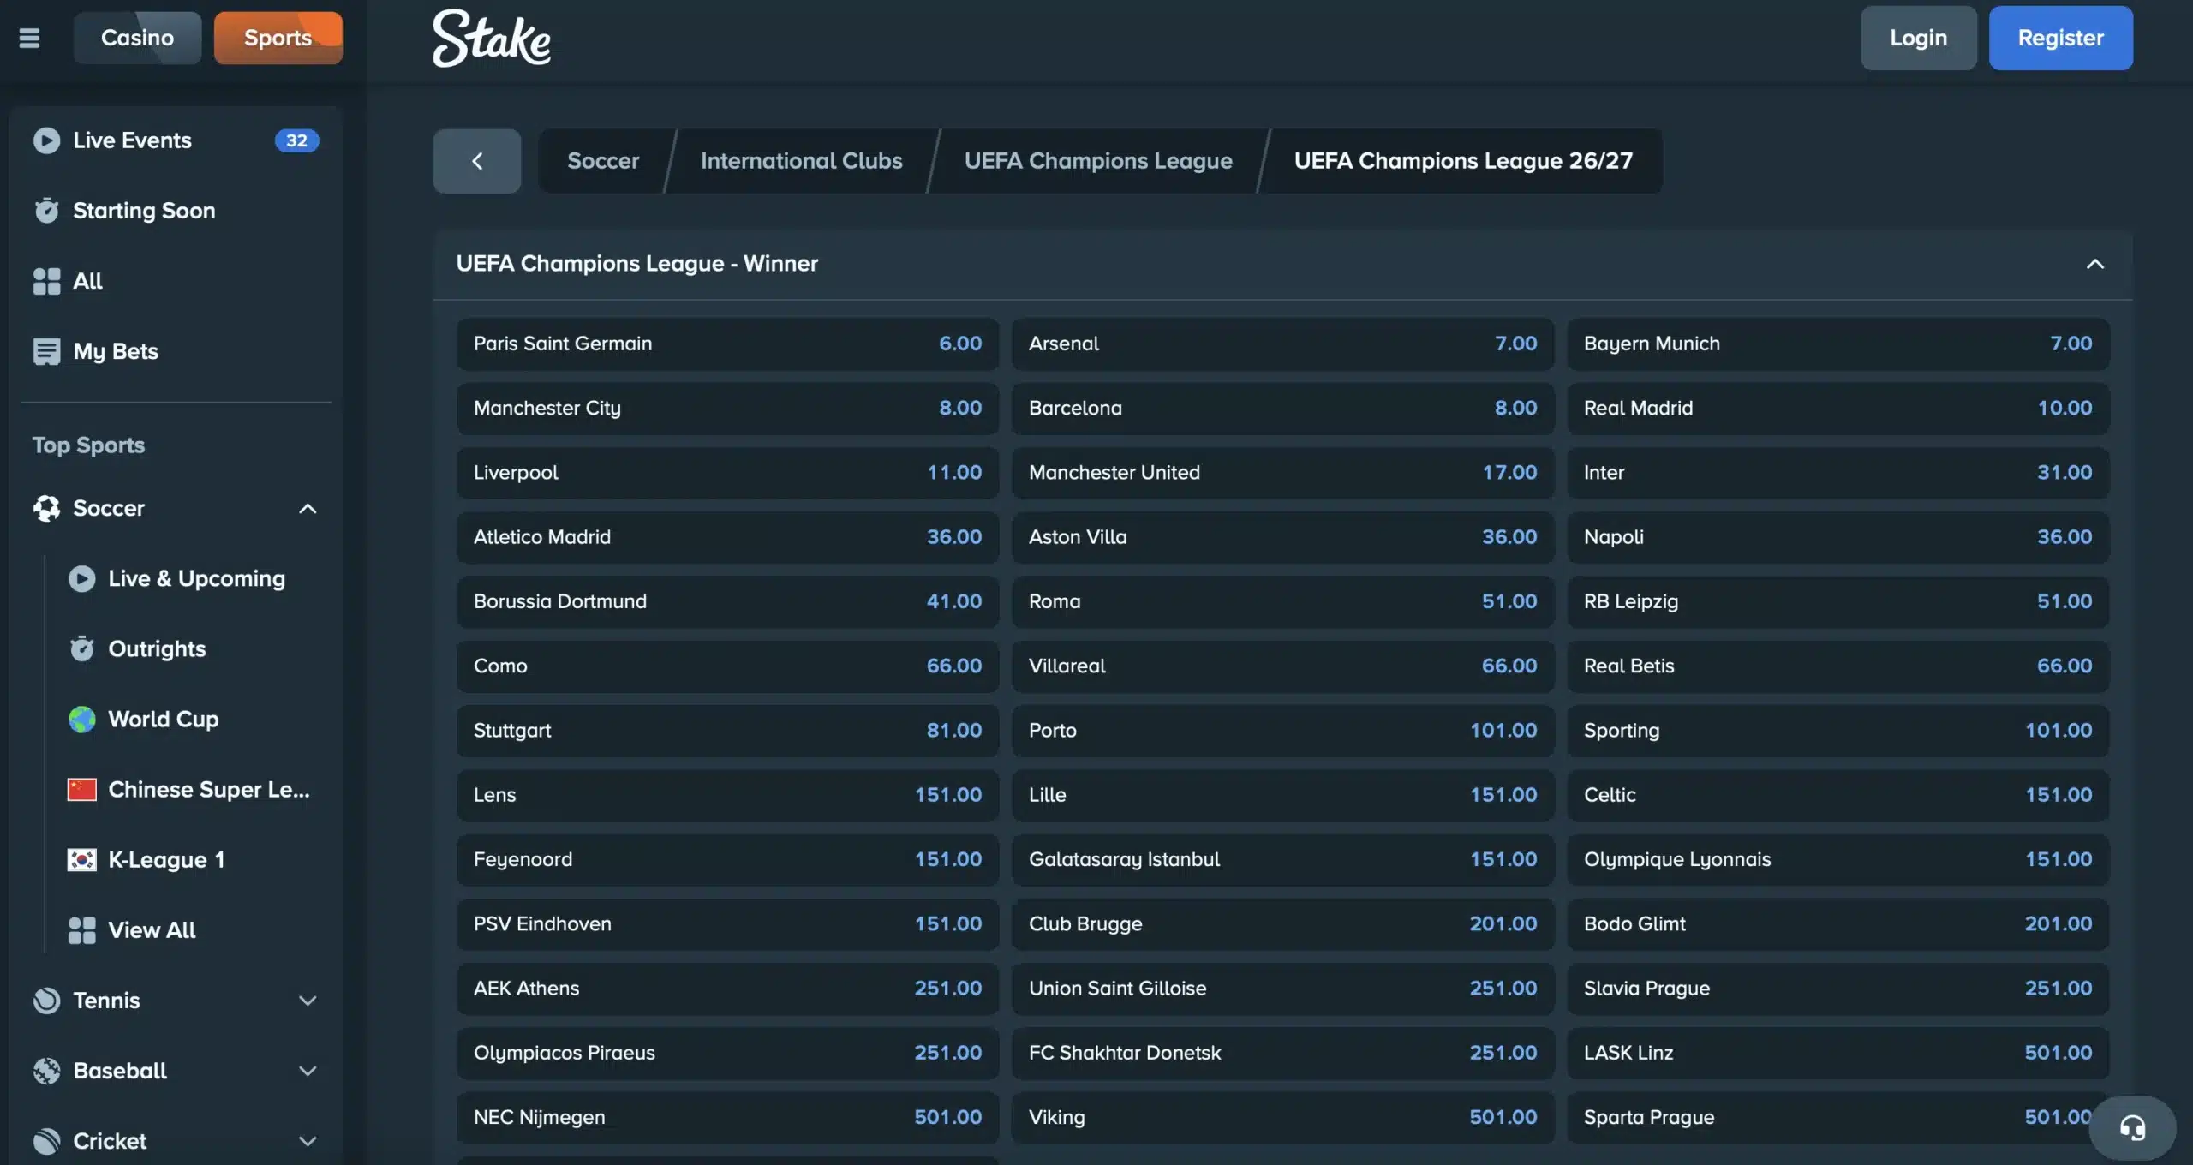The image size is (2193, 1165).
Task: Bet on Celtic at 151.00
Action: 1837,795
